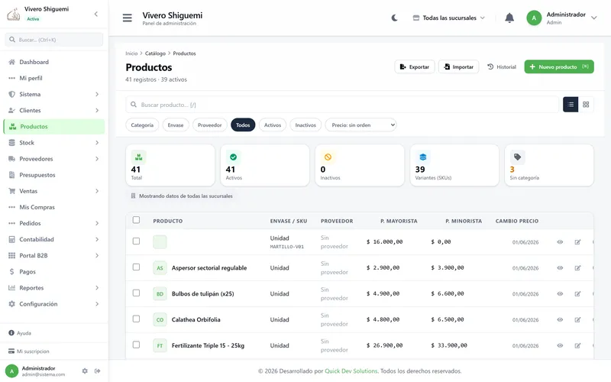Focus the Buscar producto search field

pyautogui.click(x=342, y=105)
